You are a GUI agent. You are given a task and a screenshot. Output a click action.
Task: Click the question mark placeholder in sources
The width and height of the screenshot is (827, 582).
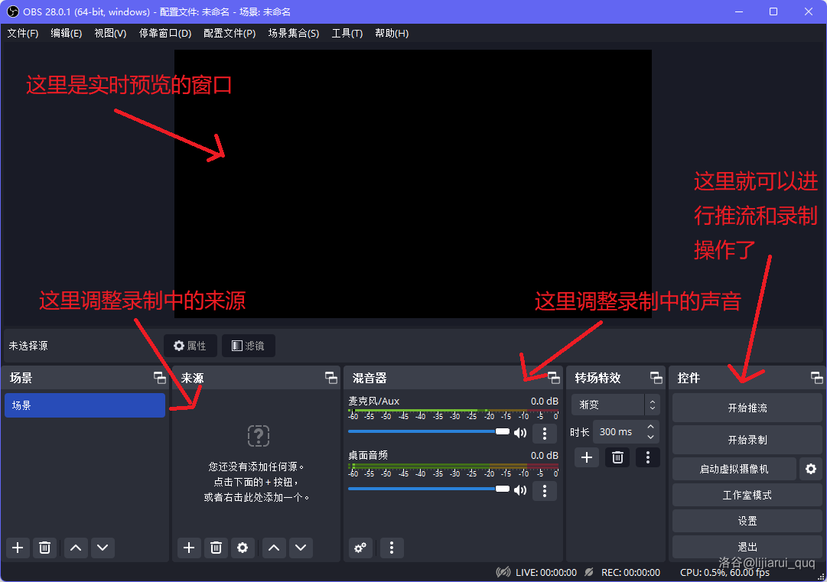[259, 436]
